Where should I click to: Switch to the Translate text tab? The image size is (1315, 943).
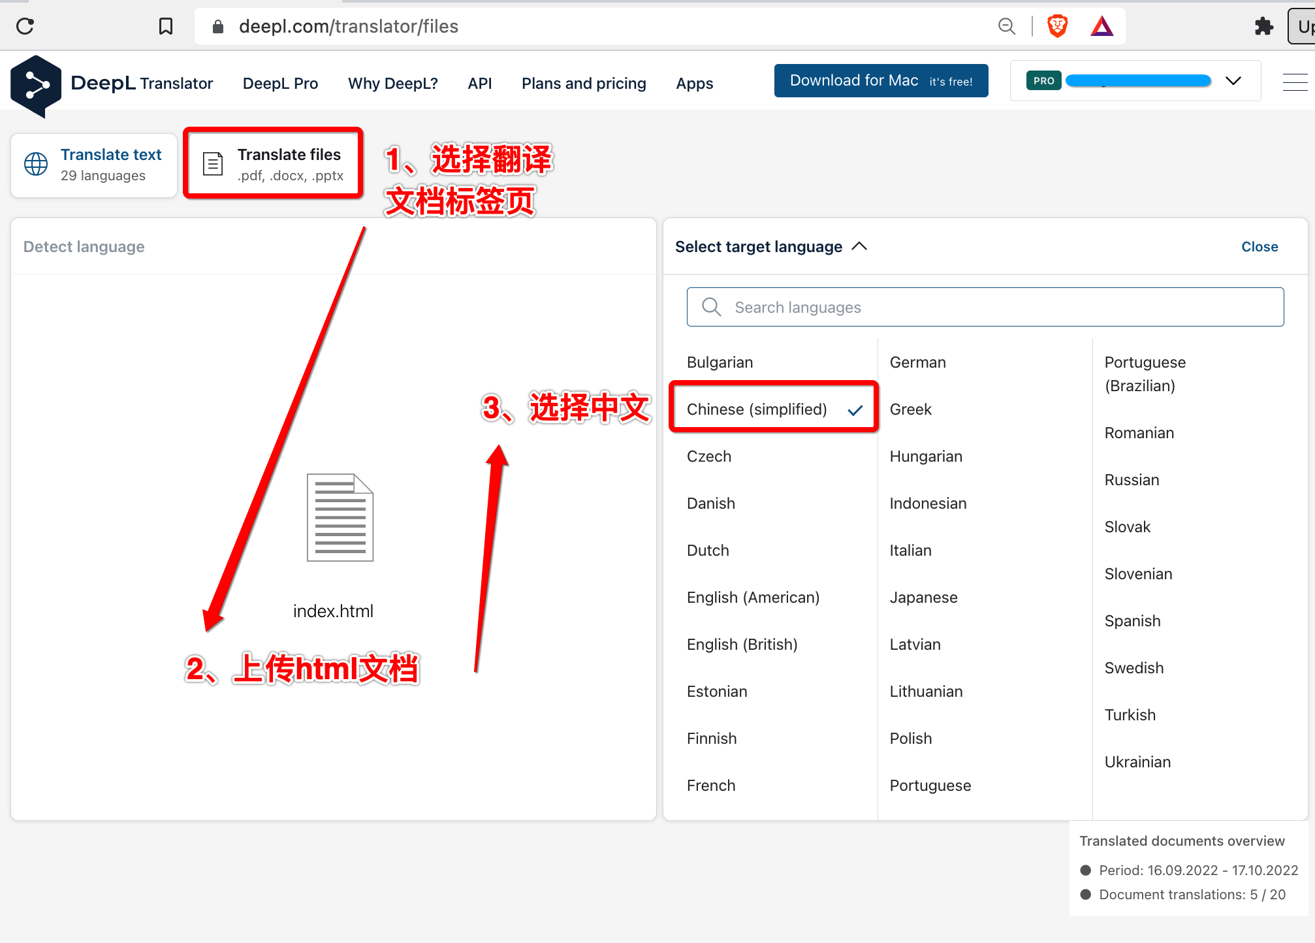[x=94, y=165]
